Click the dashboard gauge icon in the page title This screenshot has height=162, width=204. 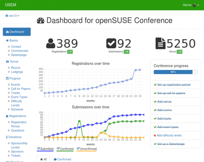41,21
